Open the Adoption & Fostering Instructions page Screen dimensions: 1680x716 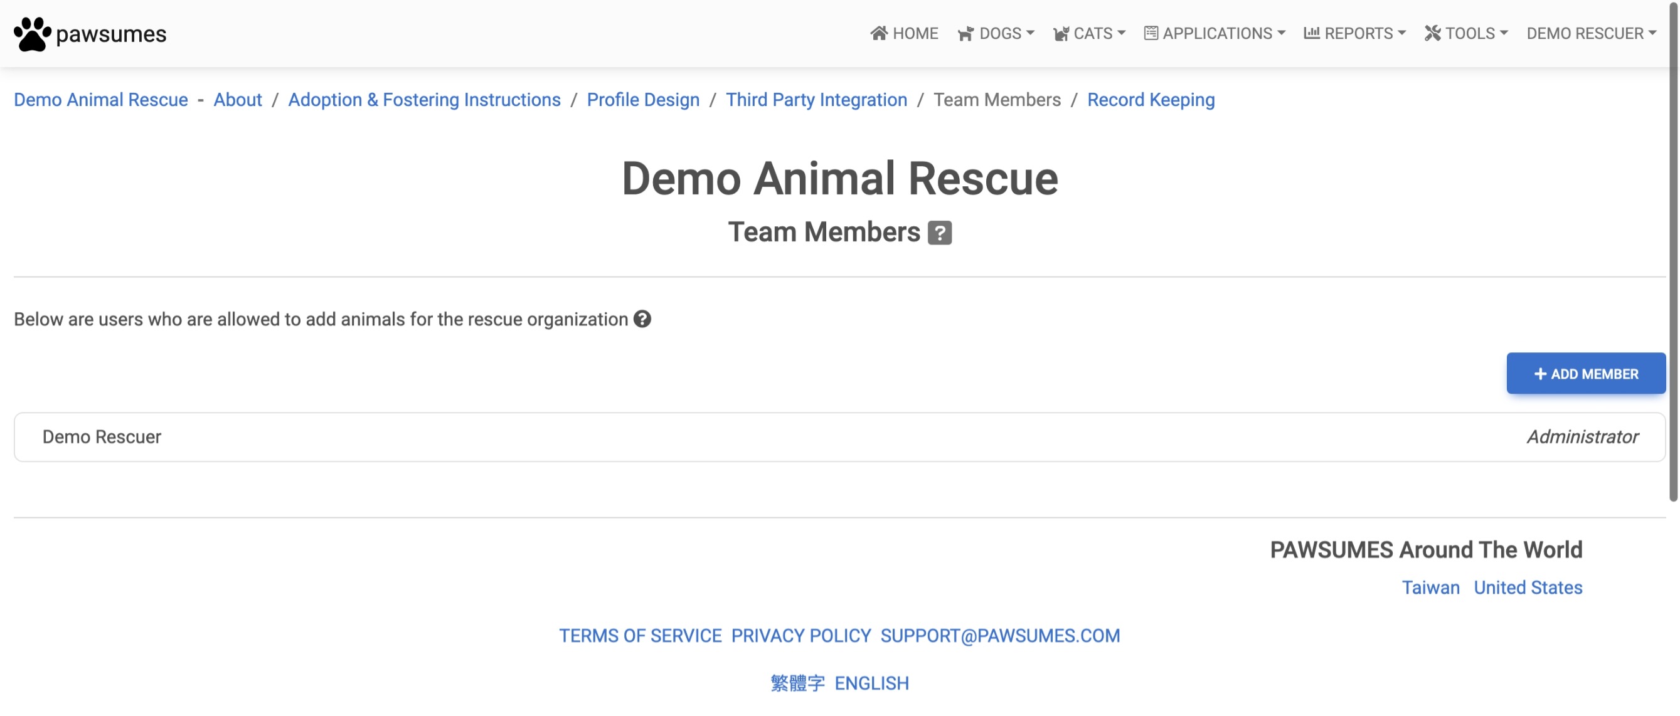[424, 100]
